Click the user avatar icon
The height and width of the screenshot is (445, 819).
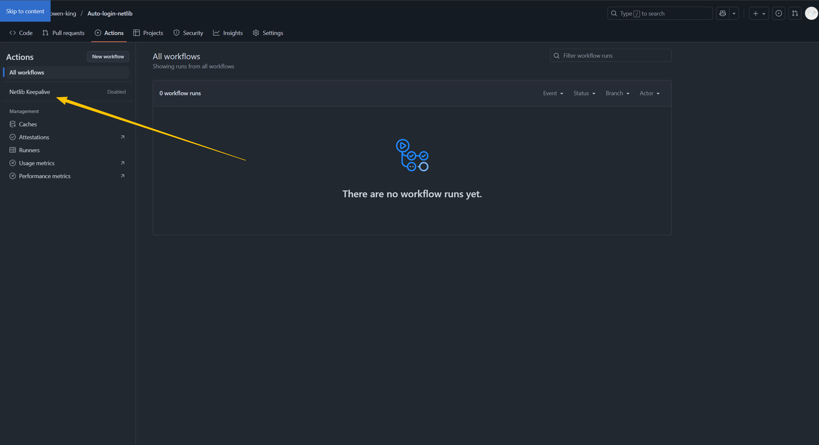(x=811, y=14)
